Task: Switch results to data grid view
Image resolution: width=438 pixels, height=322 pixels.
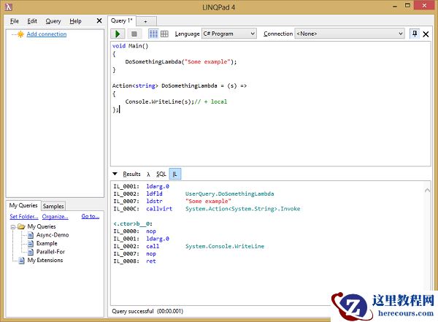Action: pos(164,34)
